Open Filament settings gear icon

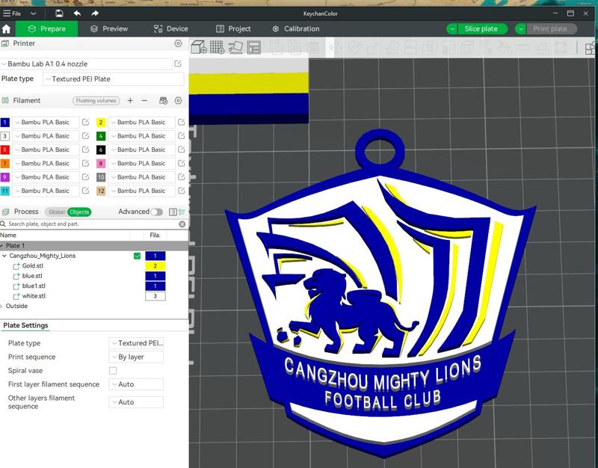point(178,100)
